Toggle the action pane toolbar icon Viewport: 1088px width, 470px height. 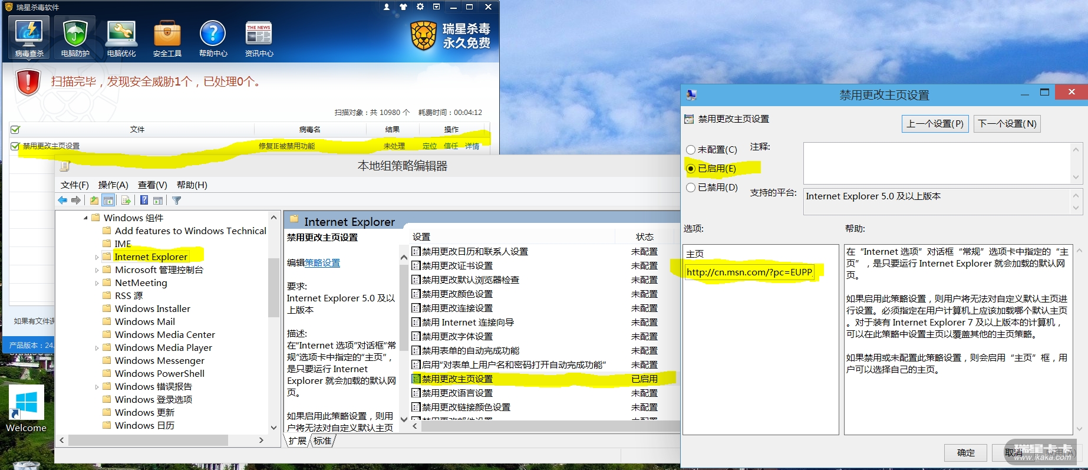coord(158,201)
